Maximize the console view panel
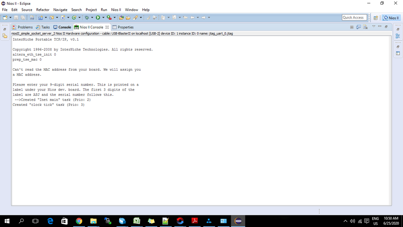Image resolution: width=403 pixels, height=227 pixels. 386,27
